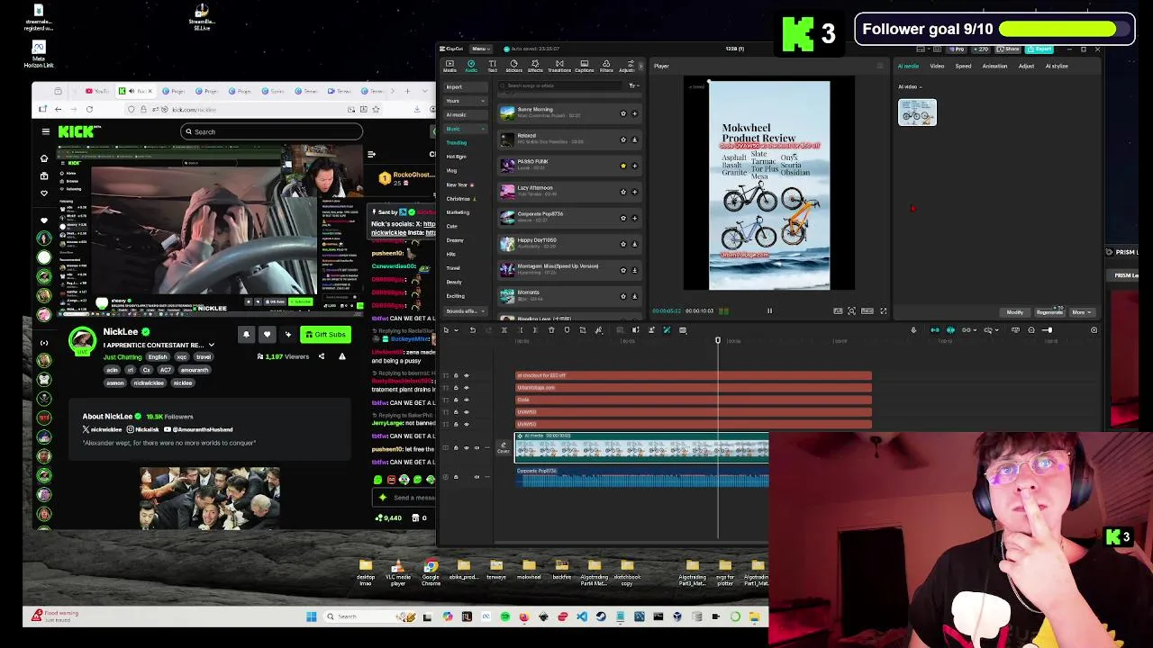The height and width of the screenshot is (648, 1153).
Task: Click the Gift Subs button
Action: coord(324,334)
